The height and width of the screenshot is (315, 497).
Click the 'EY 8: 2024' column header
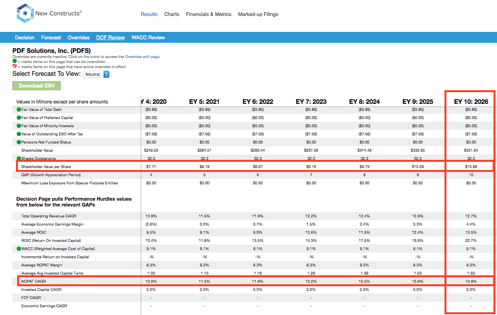(364, 102)
